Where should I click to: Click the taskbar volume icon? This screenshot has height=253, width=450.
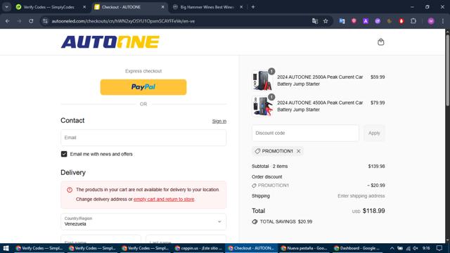coord(416,248)
